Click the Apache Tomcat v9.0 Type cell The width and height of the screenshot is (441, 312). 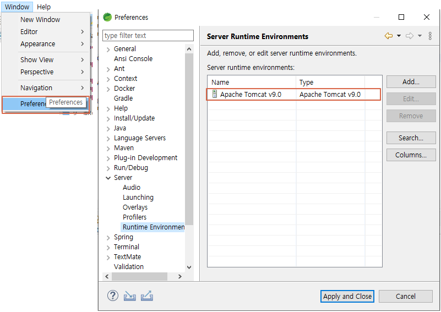tap(330, 95)
